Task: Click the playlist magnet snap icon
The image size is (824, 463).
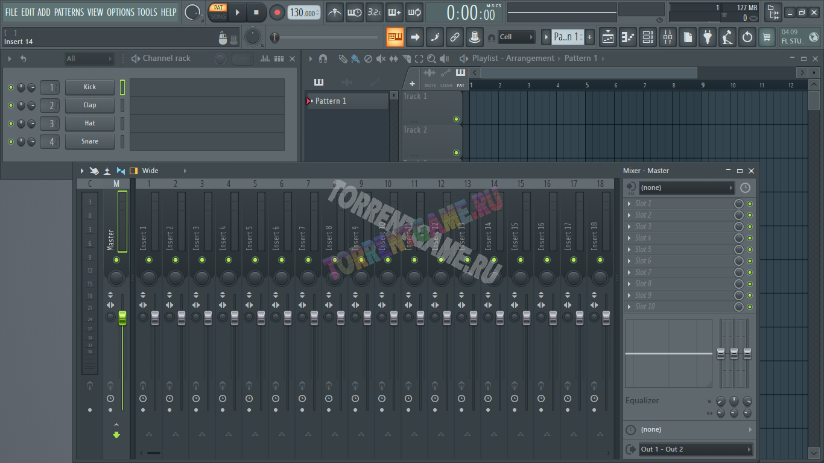Action: point(323,58)
